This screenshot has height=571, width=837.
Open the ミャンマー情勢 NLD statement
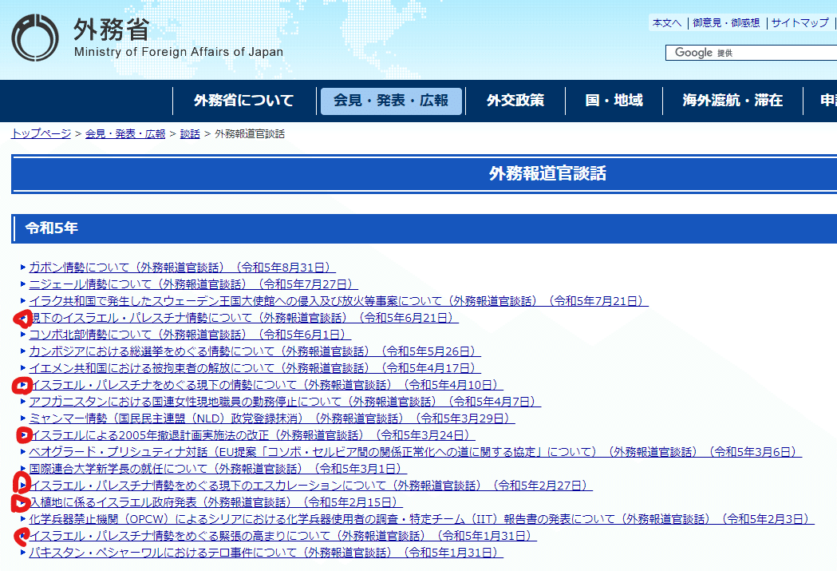click(x=271, y=418)
